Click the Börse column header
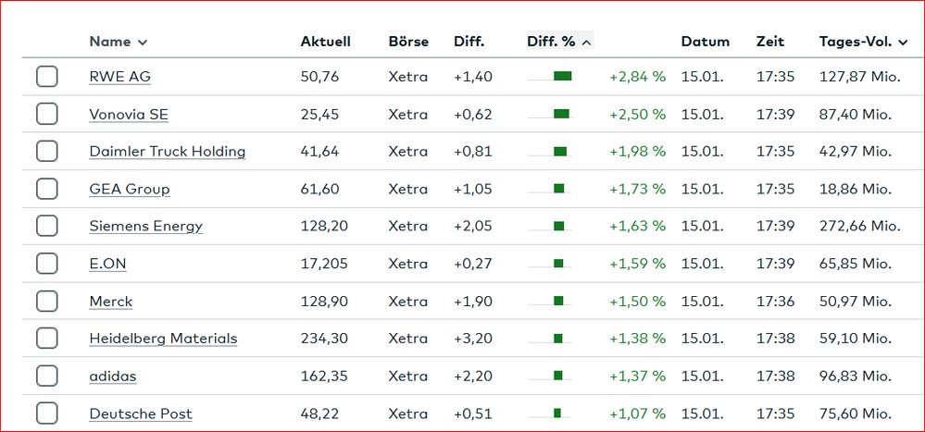The height and width of the screenshot is (432, 925). 409,42
